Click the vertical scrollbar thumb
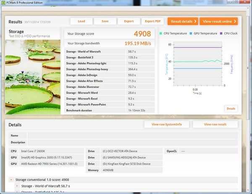The width and height of the screenshot is (252, 194). (x=248, y=68)
